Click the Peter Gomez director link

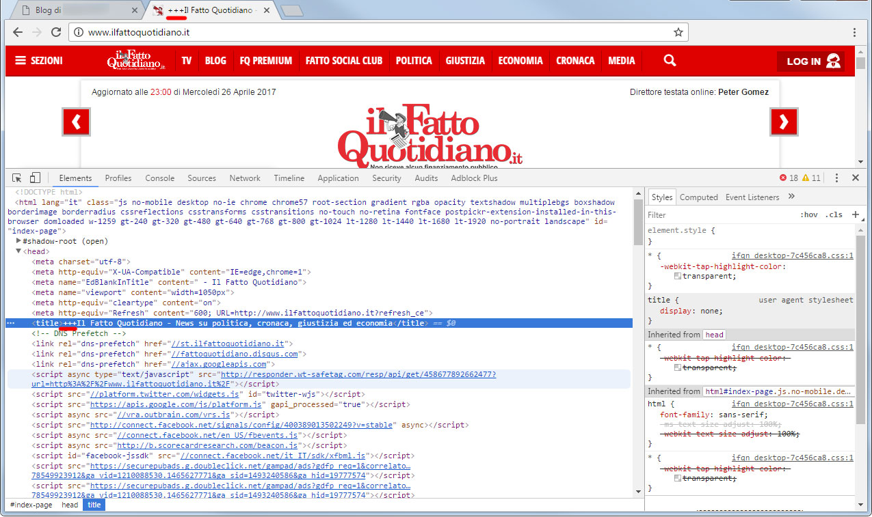(x=743, y=92)
